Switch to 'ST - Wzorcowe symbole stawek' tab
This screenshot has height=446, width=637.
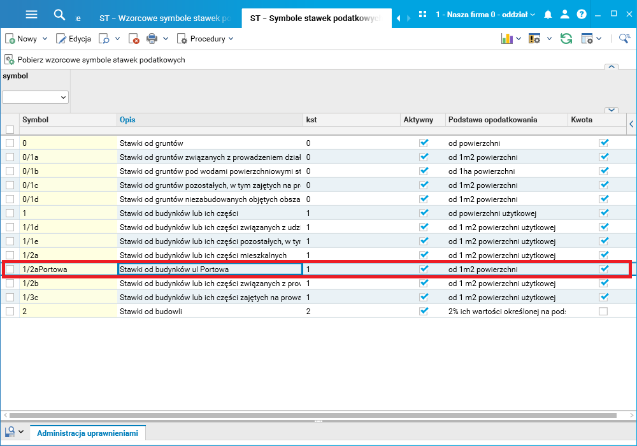[165, 18]
